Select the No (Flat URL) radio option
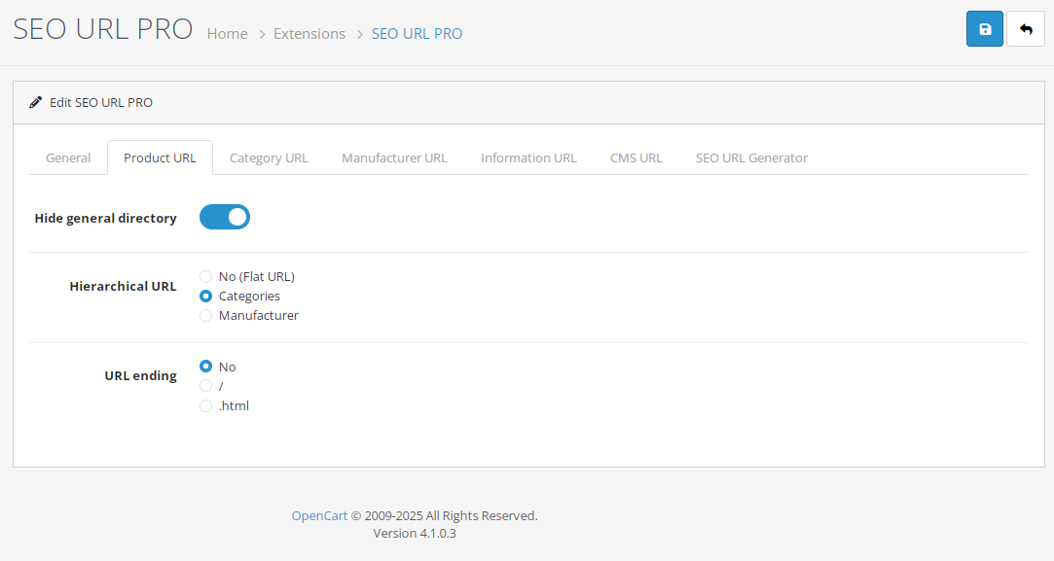Screen dimensions: 1054x561 [205, 277]
